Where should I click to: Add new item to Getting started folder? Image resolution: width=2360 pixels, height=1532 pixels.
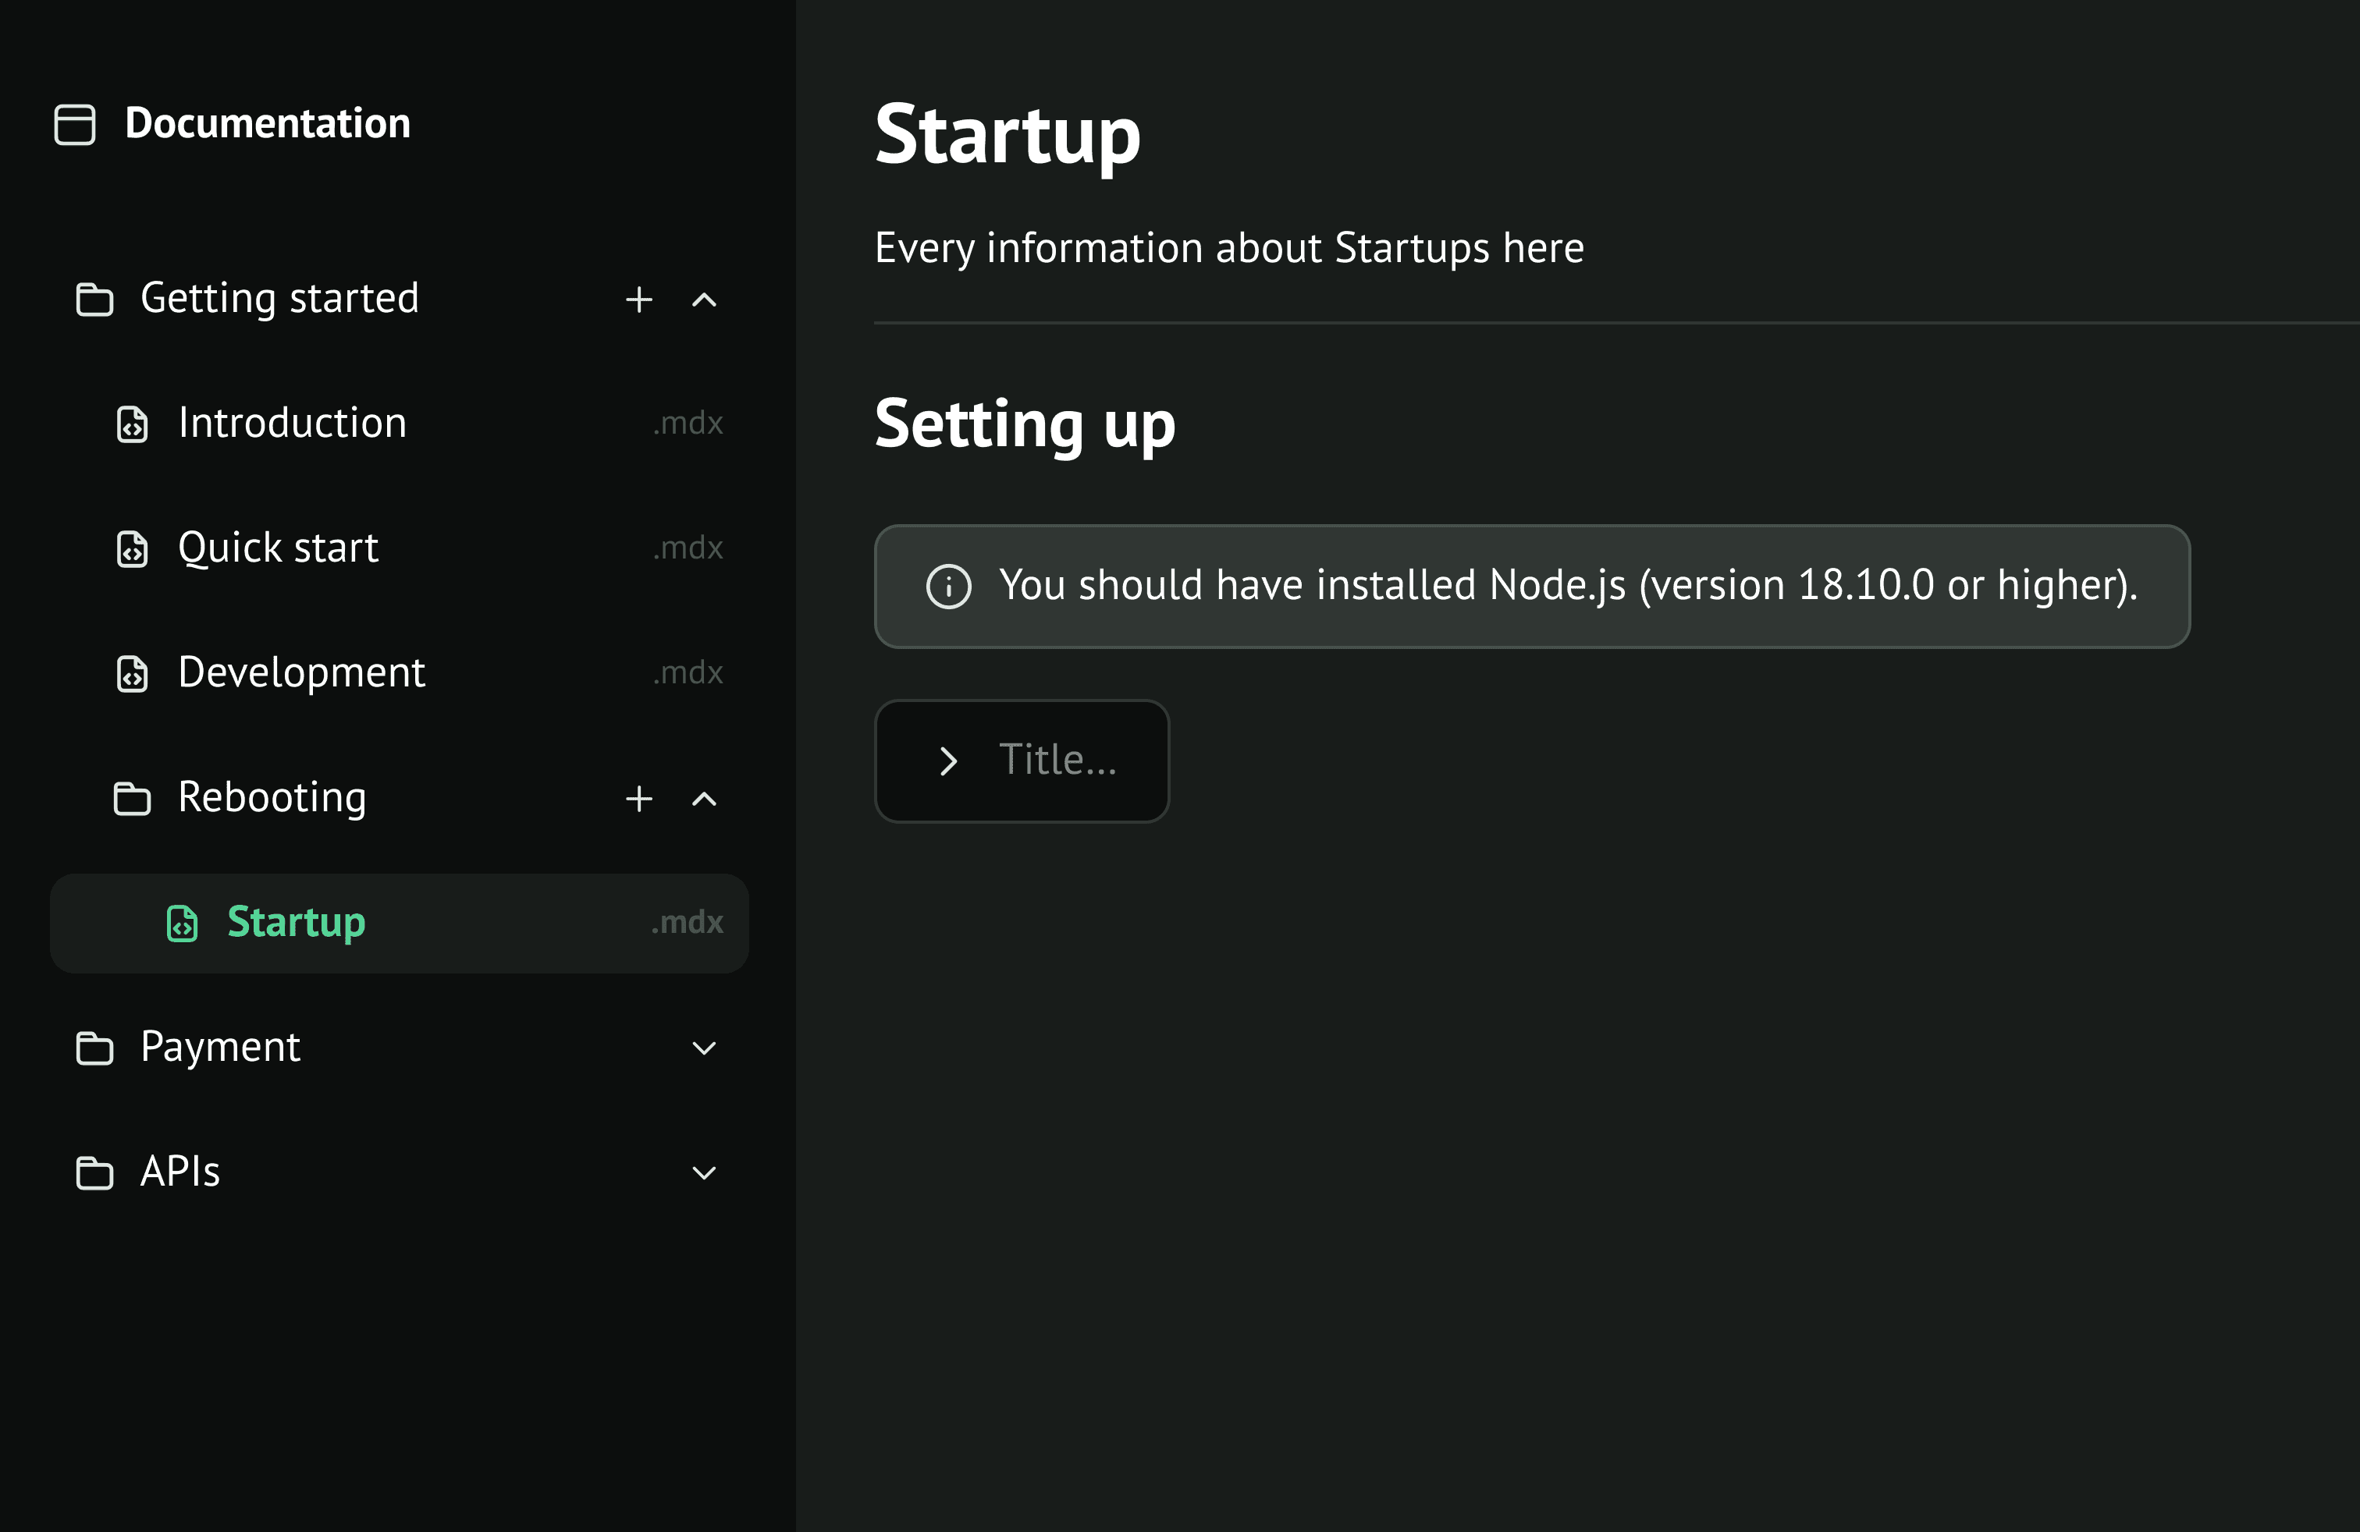click(638, 300)
